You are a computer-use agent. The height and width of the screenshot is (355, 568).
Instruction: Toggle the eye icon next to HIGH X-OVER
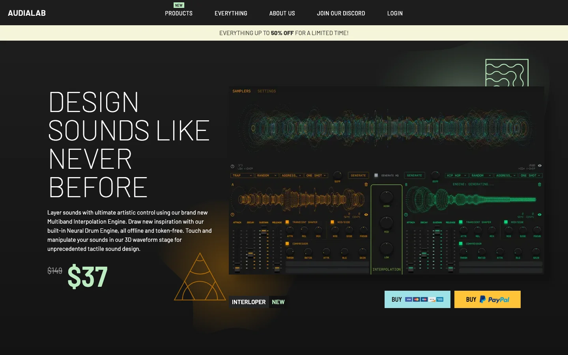click(540, 166)
